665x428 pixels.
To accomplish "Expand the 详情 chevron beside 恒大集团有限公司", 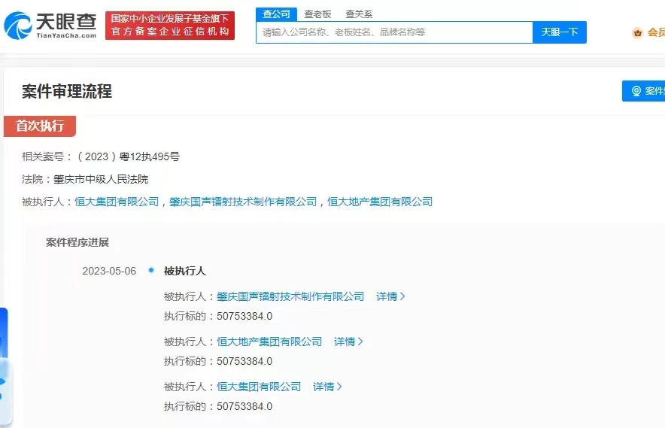I will pyautogui.click(x=339, y=387).
